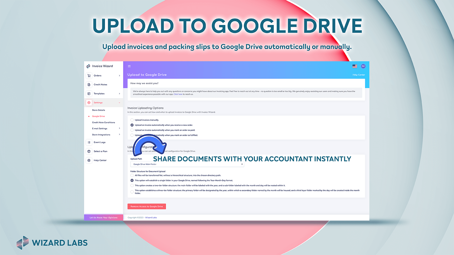Open the Wizard Labs footer link

[x=151, y=218]
